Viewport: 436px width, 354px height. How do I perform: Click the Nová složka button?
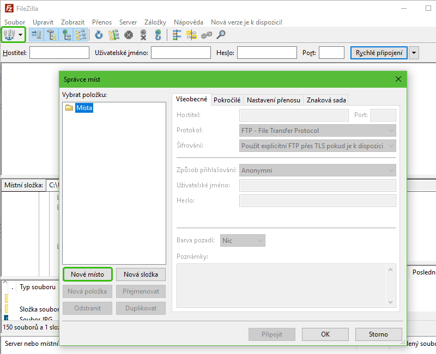(x=141, y=274)
